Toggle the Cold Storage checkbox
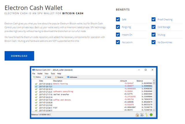 tap(153, 27)
